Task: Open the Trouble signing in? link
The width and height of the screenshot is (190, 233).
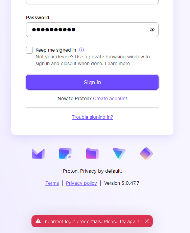Action: (92, 117)
